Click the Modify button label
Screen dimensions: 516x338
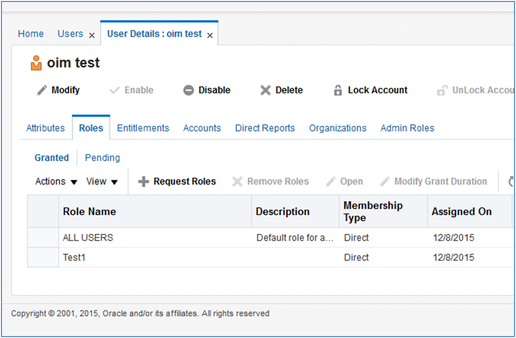(65, 90)
